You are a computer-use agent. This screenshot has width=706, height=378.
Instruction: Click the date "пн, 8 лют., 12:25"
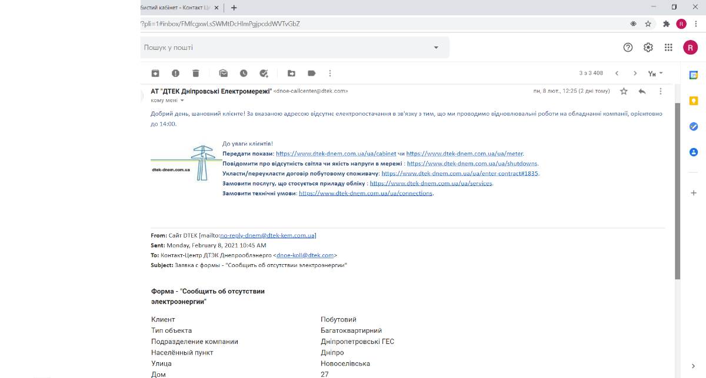[555, 91]
